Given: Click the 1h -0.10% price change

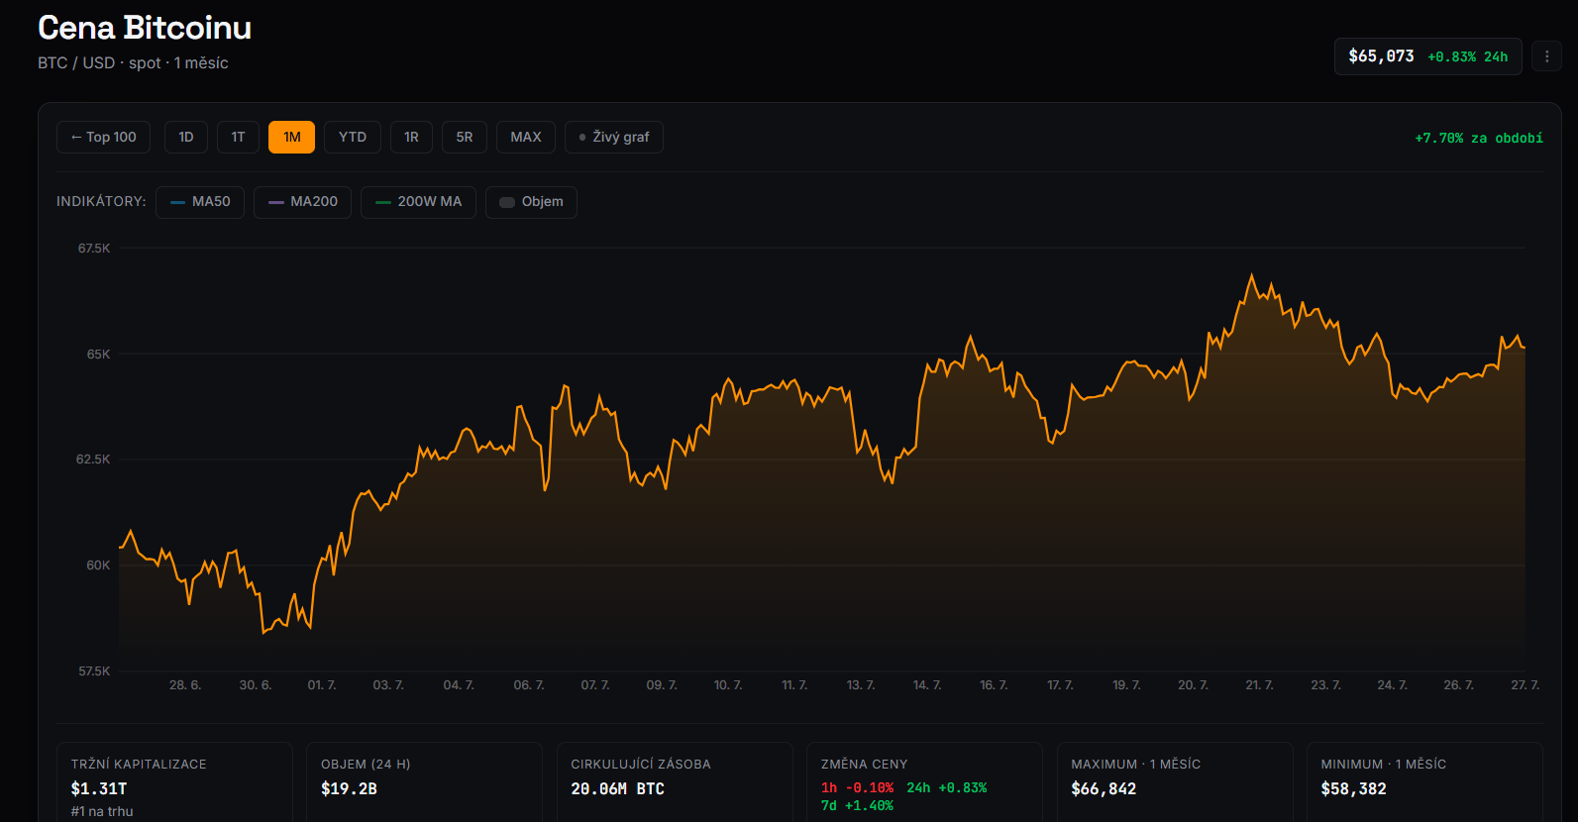Looking at the screenshot, I should pos(857,788).
